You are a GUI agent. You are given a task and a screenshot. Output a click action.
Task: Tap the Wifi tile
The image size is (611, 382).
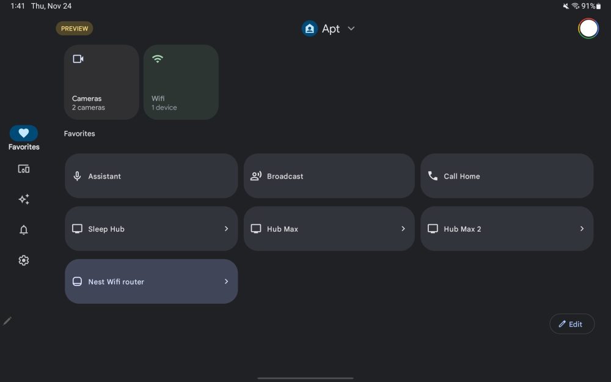(x=181, y=82)
